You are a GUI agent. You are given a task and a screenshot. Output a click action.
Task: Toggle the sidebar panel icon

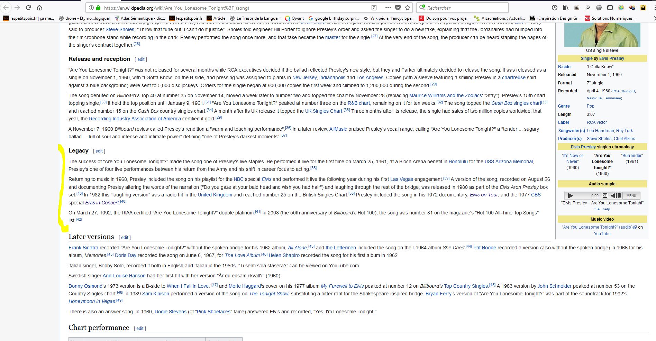610,8
